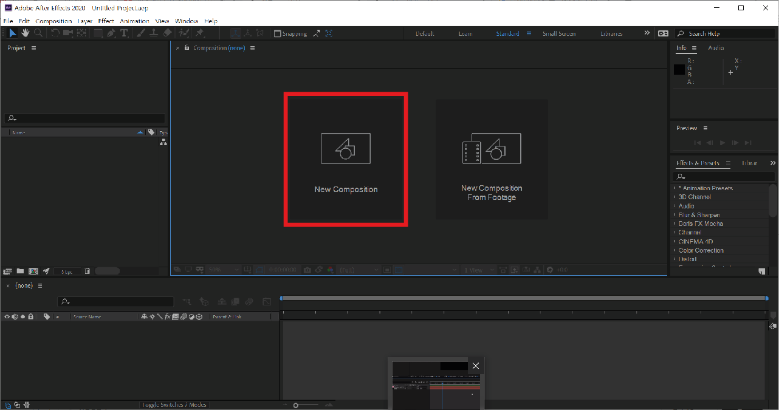Toggle the lock column in timeline
The height and width of the screenshot is (410, 779).
pyautogui.click(x=31, y=316)
